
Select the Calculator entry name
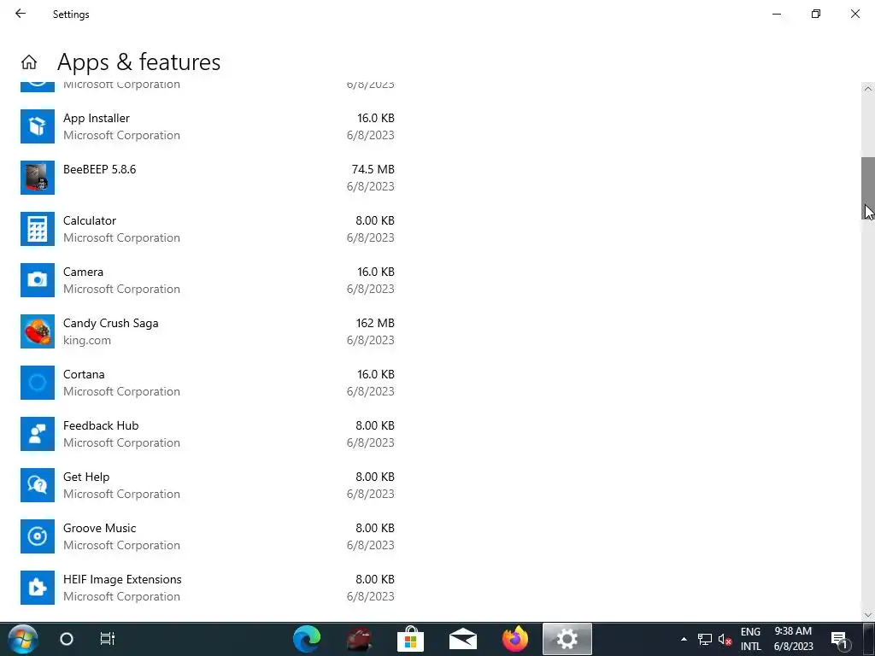pos(89,221)
